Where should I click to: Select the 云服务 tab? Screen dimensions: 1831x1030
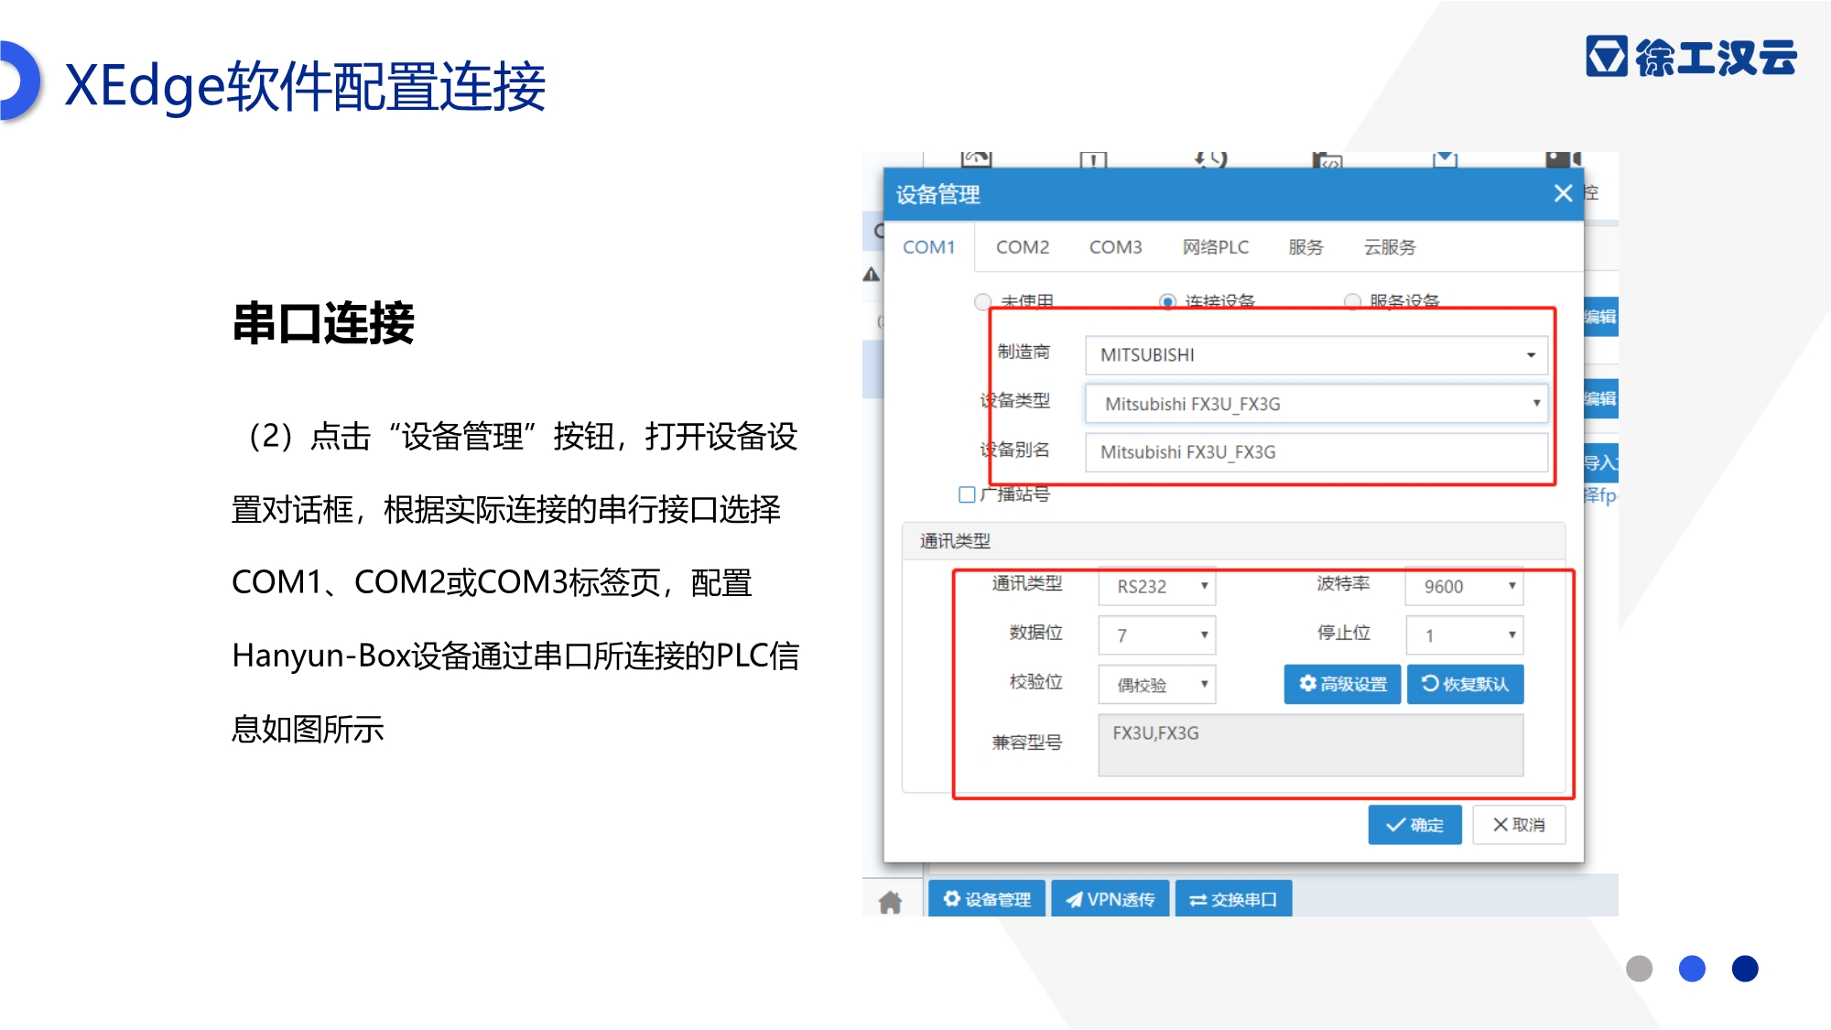coord(1390,247)
